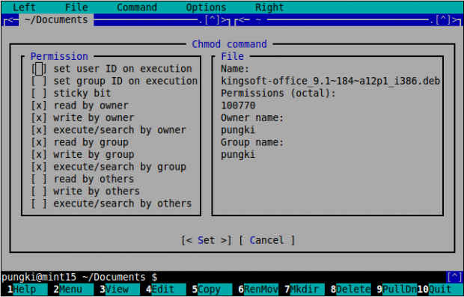Open the Left menu
The height and width of the screenshot is (297, 464).
point(24,7)
